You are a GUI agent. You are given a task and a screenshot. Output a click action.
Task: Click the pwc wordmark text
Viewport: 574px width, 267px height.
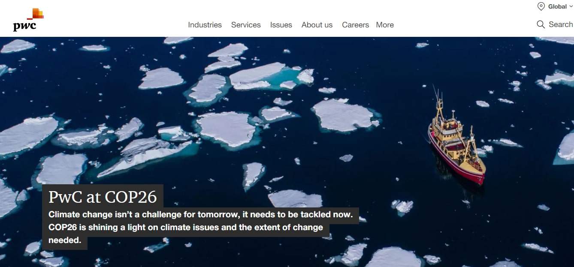(24, 27)
